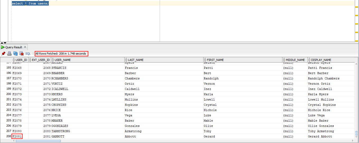Click the vertical scrollbar of the result grid
Screen dimensions: 359x143
pos(356,133)
